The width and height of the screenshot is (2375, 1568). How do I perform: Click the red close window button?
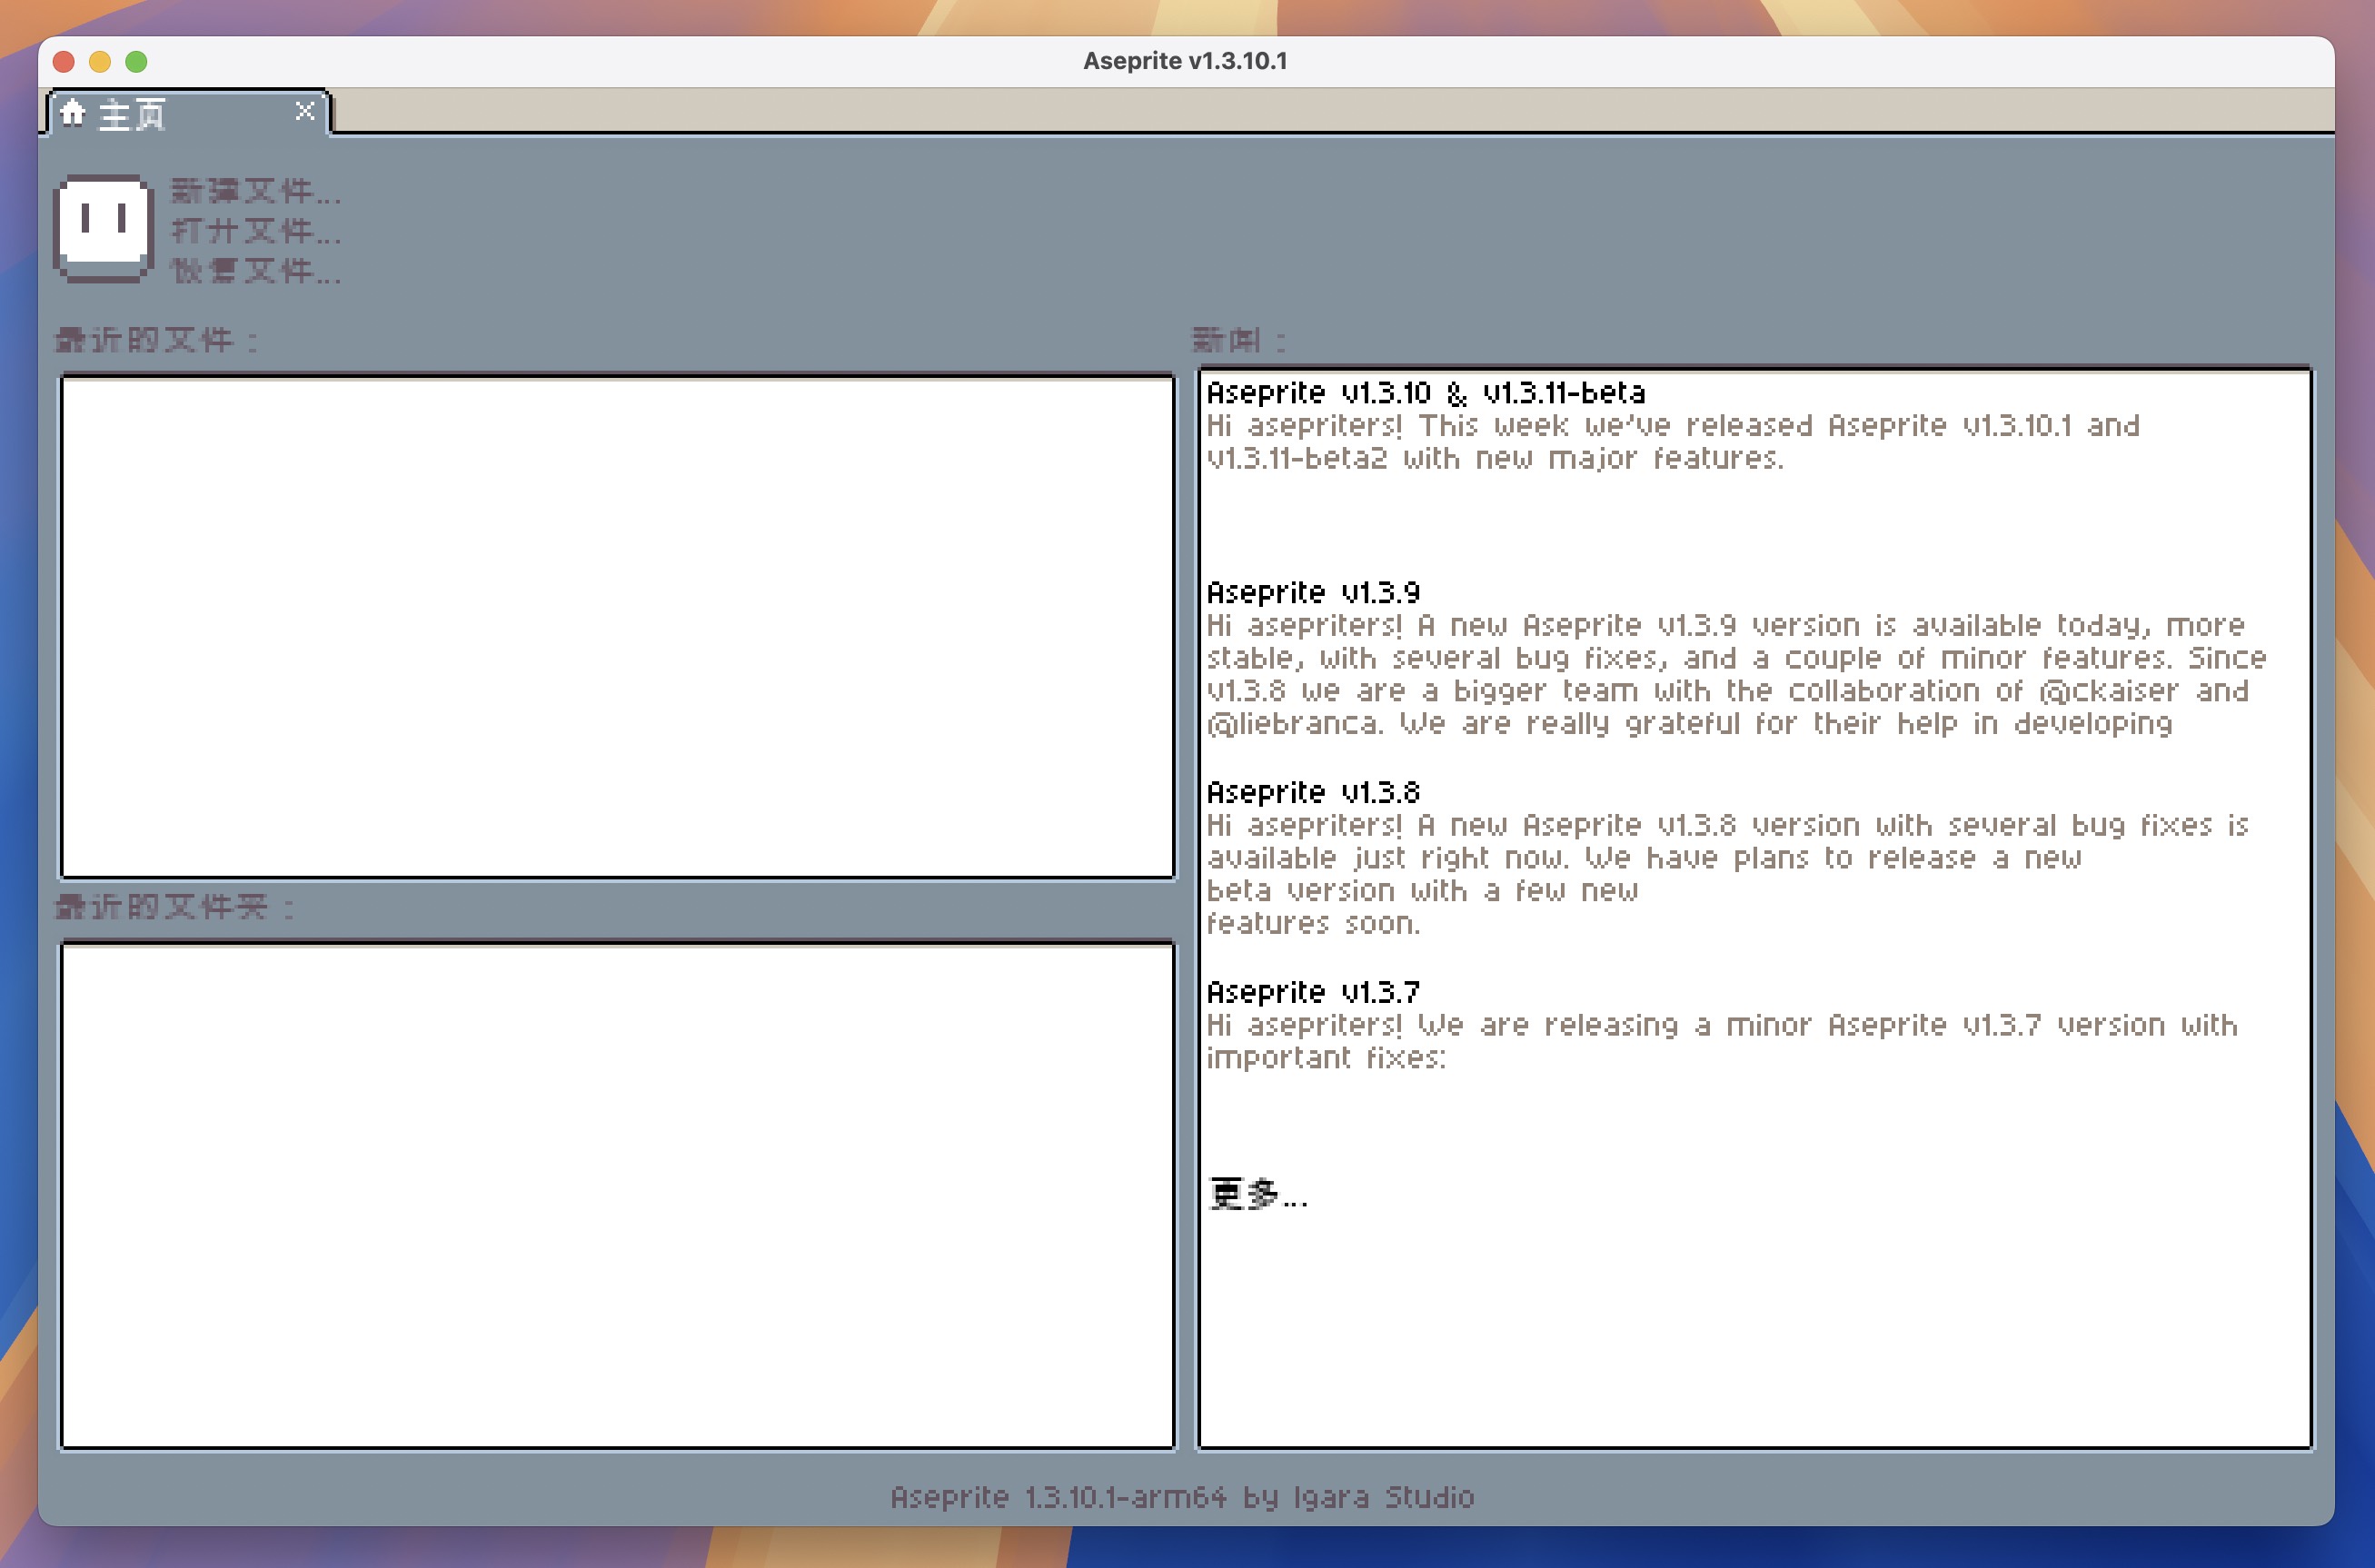(64, 62)
